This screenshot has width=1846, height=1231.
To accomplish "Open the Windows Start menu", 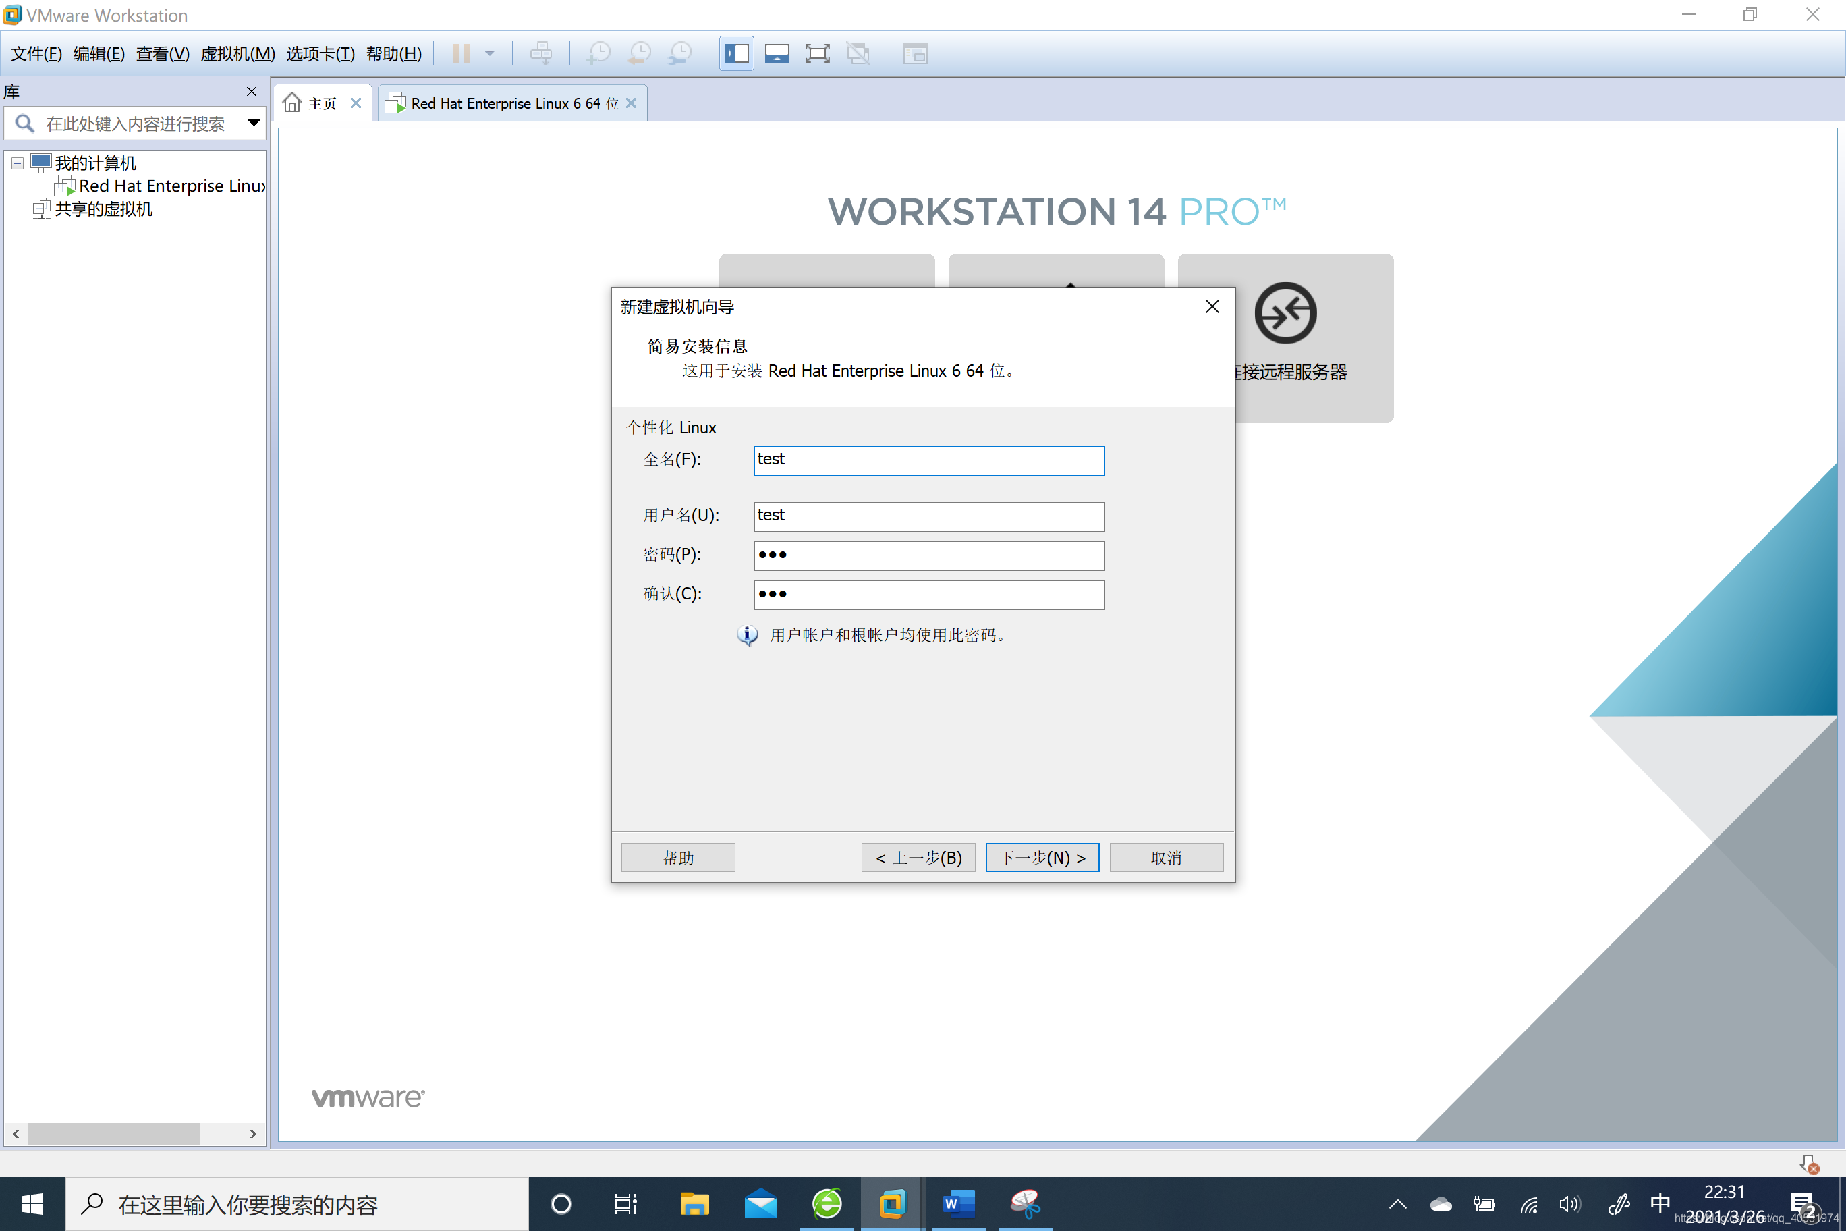I will pos(32,1204).
